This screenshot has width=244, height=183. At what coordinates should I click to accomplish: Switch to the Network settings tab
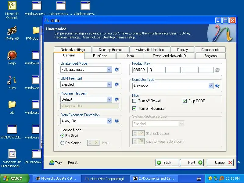click(x=73, y=50)
